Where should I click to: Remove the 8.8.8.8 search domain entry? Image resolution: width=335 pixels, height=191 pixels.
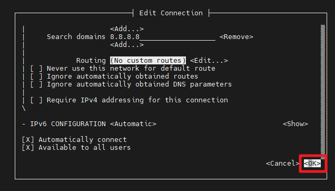237,37
